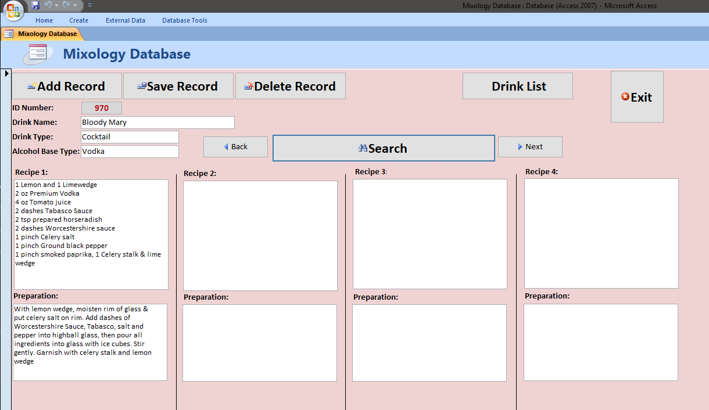Expand the Undo history dropdown arrow
709x410 pixels.
click(56, 5)
